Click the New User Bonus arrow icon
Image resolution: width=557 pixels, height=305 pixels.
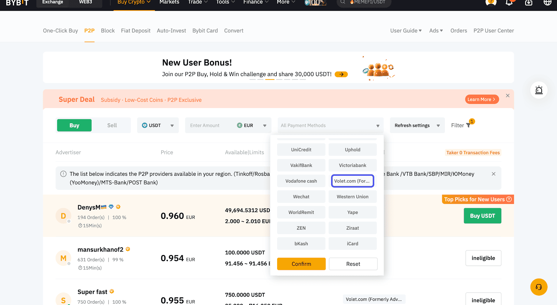pyautogui.click(x=341, y=74)
